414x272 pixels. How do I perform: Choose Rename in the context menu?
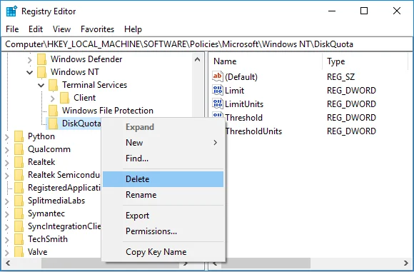163,195
